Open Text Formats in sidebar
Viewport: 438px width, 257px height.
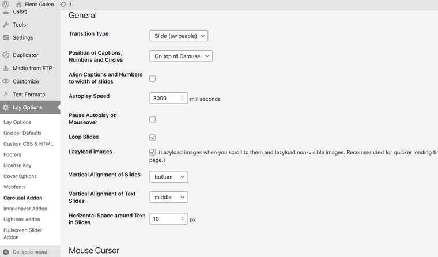[x=28, y=95]
